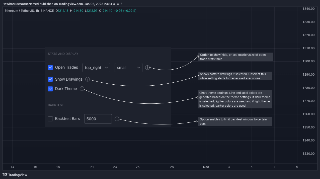Viewport: 320px width, 179px height.
Task: Click the Show Drawings label
Action: coord(69,79)
